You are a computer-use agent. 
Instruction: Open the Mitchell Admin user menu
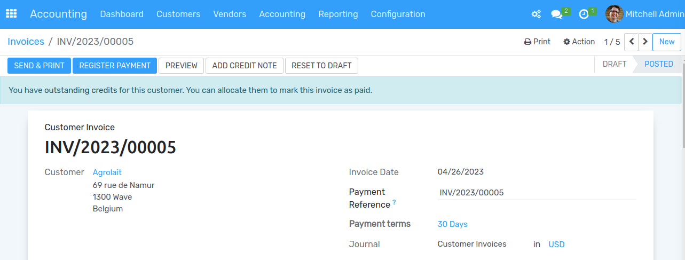click(x=645, y=14)
